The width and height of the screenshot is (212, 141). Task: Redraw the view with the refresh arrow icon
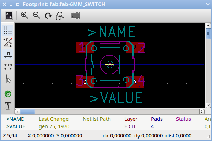(x=48, y=16)
